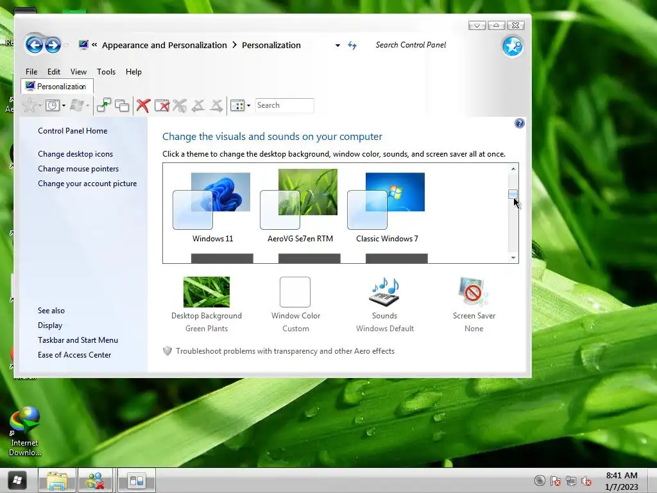Click the refresh arrows next to the address bar
Viewport: 657px width, 493px height.
coord(352,46)
